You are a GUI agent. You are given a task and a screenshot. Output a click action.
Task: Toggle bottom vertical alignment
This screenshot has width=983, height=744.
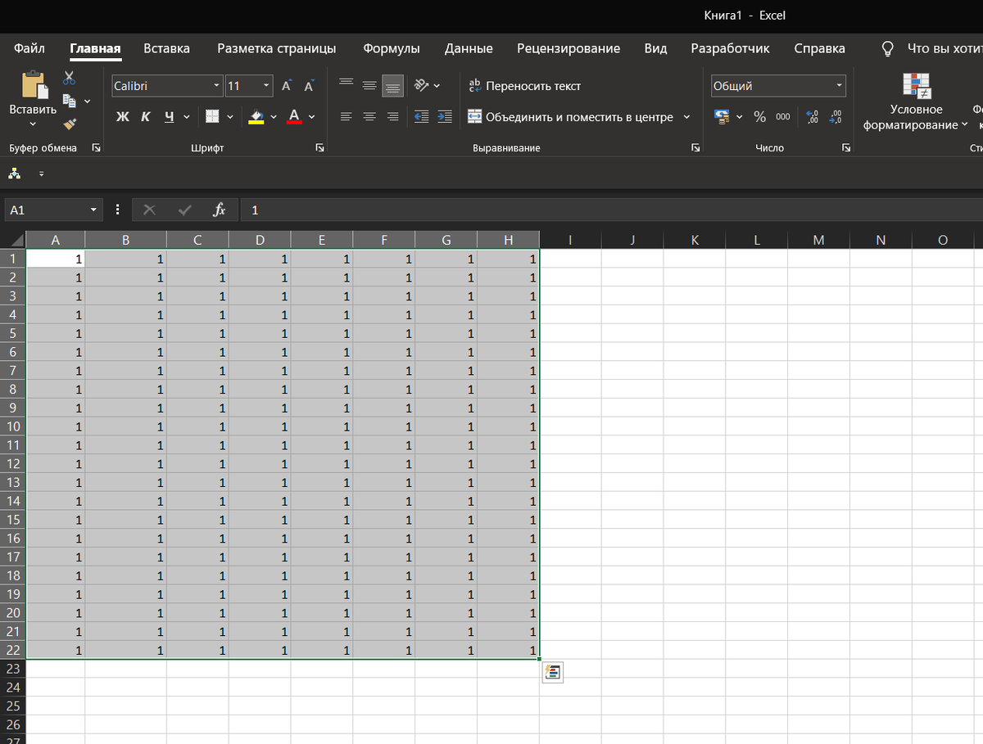(392, 86)
